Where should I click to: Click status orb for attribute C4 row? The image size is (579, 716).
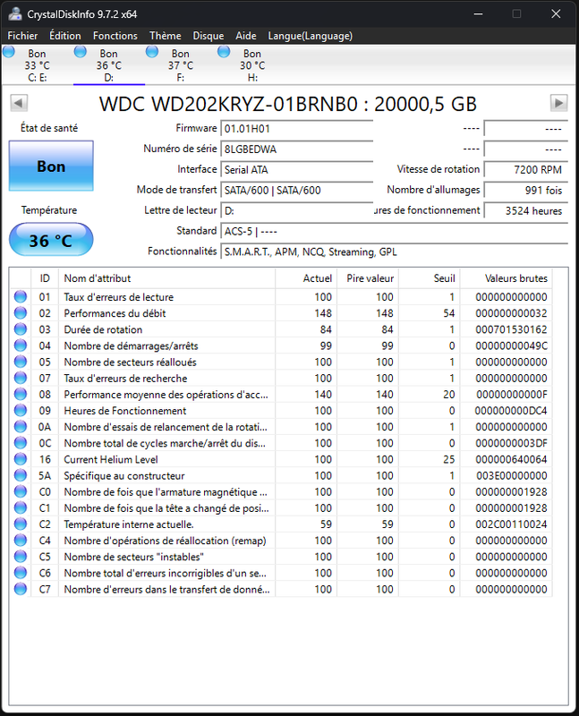tap(21, 541)
